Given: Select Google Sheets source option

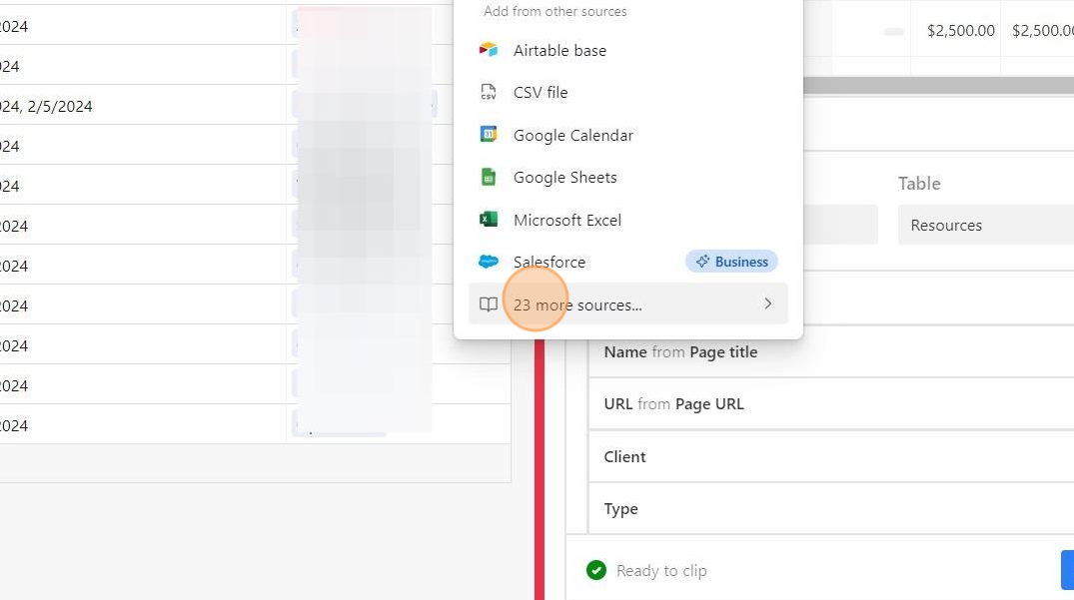Looking at the screenshot, I should tap(628, 177).
